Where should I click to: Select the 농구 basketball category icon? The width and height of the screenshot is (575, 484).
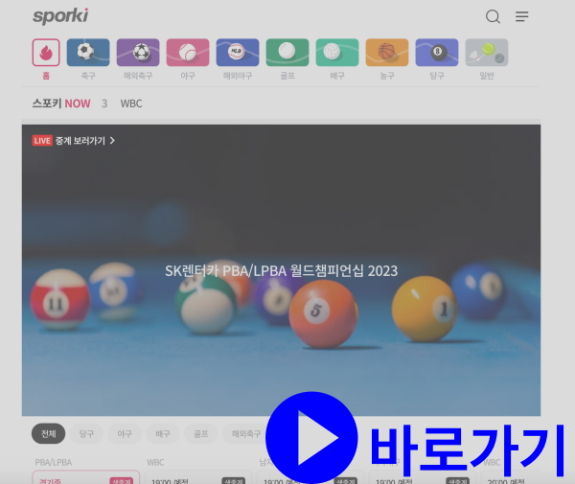click(387, 53)
